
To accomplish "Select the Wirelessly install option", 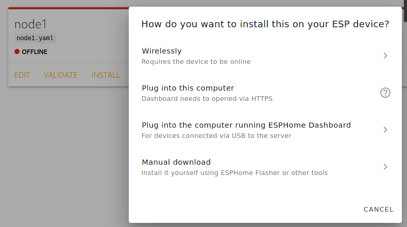I will click(x=162, y=51).
